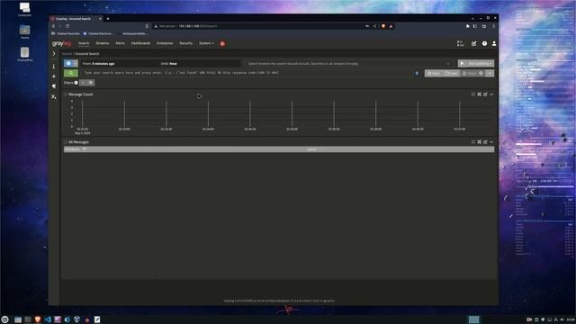Click the Brave rewards triangle icon
576x324 pixels.
[x=391, y=26]
